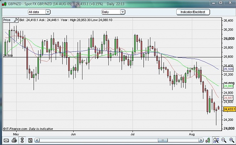Image resolution: width=236 pixels, height=145 pixels.
Task: Zoom out with minus magnifier
Action: click(224, 140)
